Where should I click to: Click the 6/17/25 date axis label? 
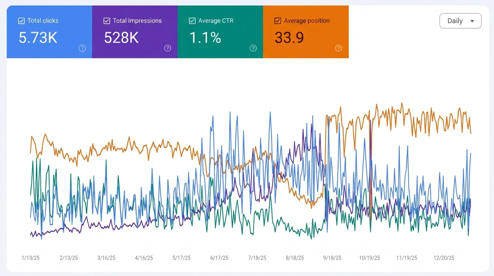click(219, 258)
